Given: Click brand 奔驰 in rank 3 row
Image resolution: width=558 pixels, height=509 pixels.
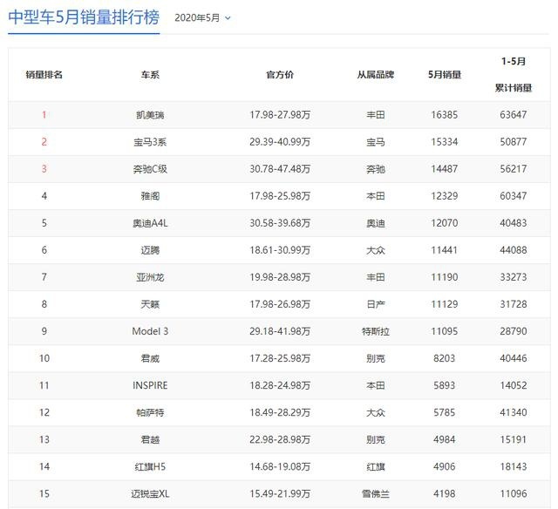Looking at the screenshot, I should tap(376, 169).
